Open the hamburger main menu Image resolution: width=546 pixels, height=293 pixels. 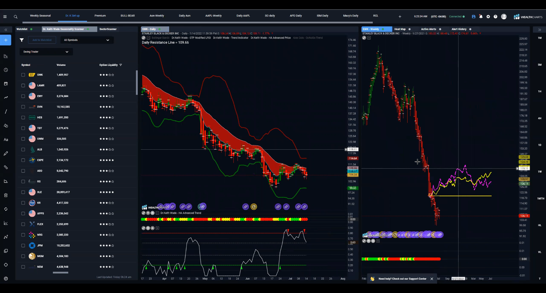coord(5,17)
